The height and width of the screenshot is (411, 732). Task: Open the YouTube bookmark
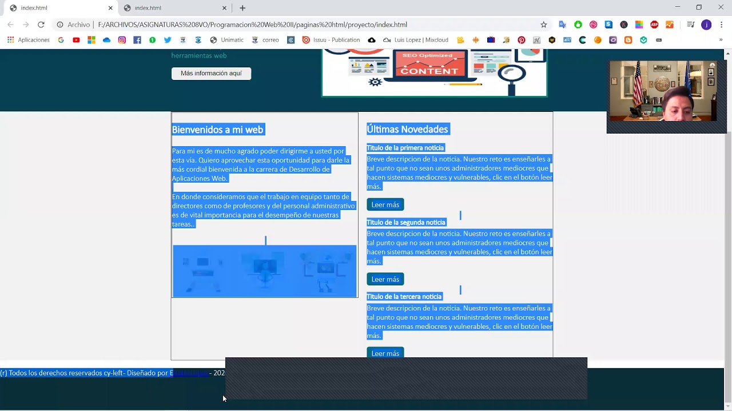pos(76,40)
